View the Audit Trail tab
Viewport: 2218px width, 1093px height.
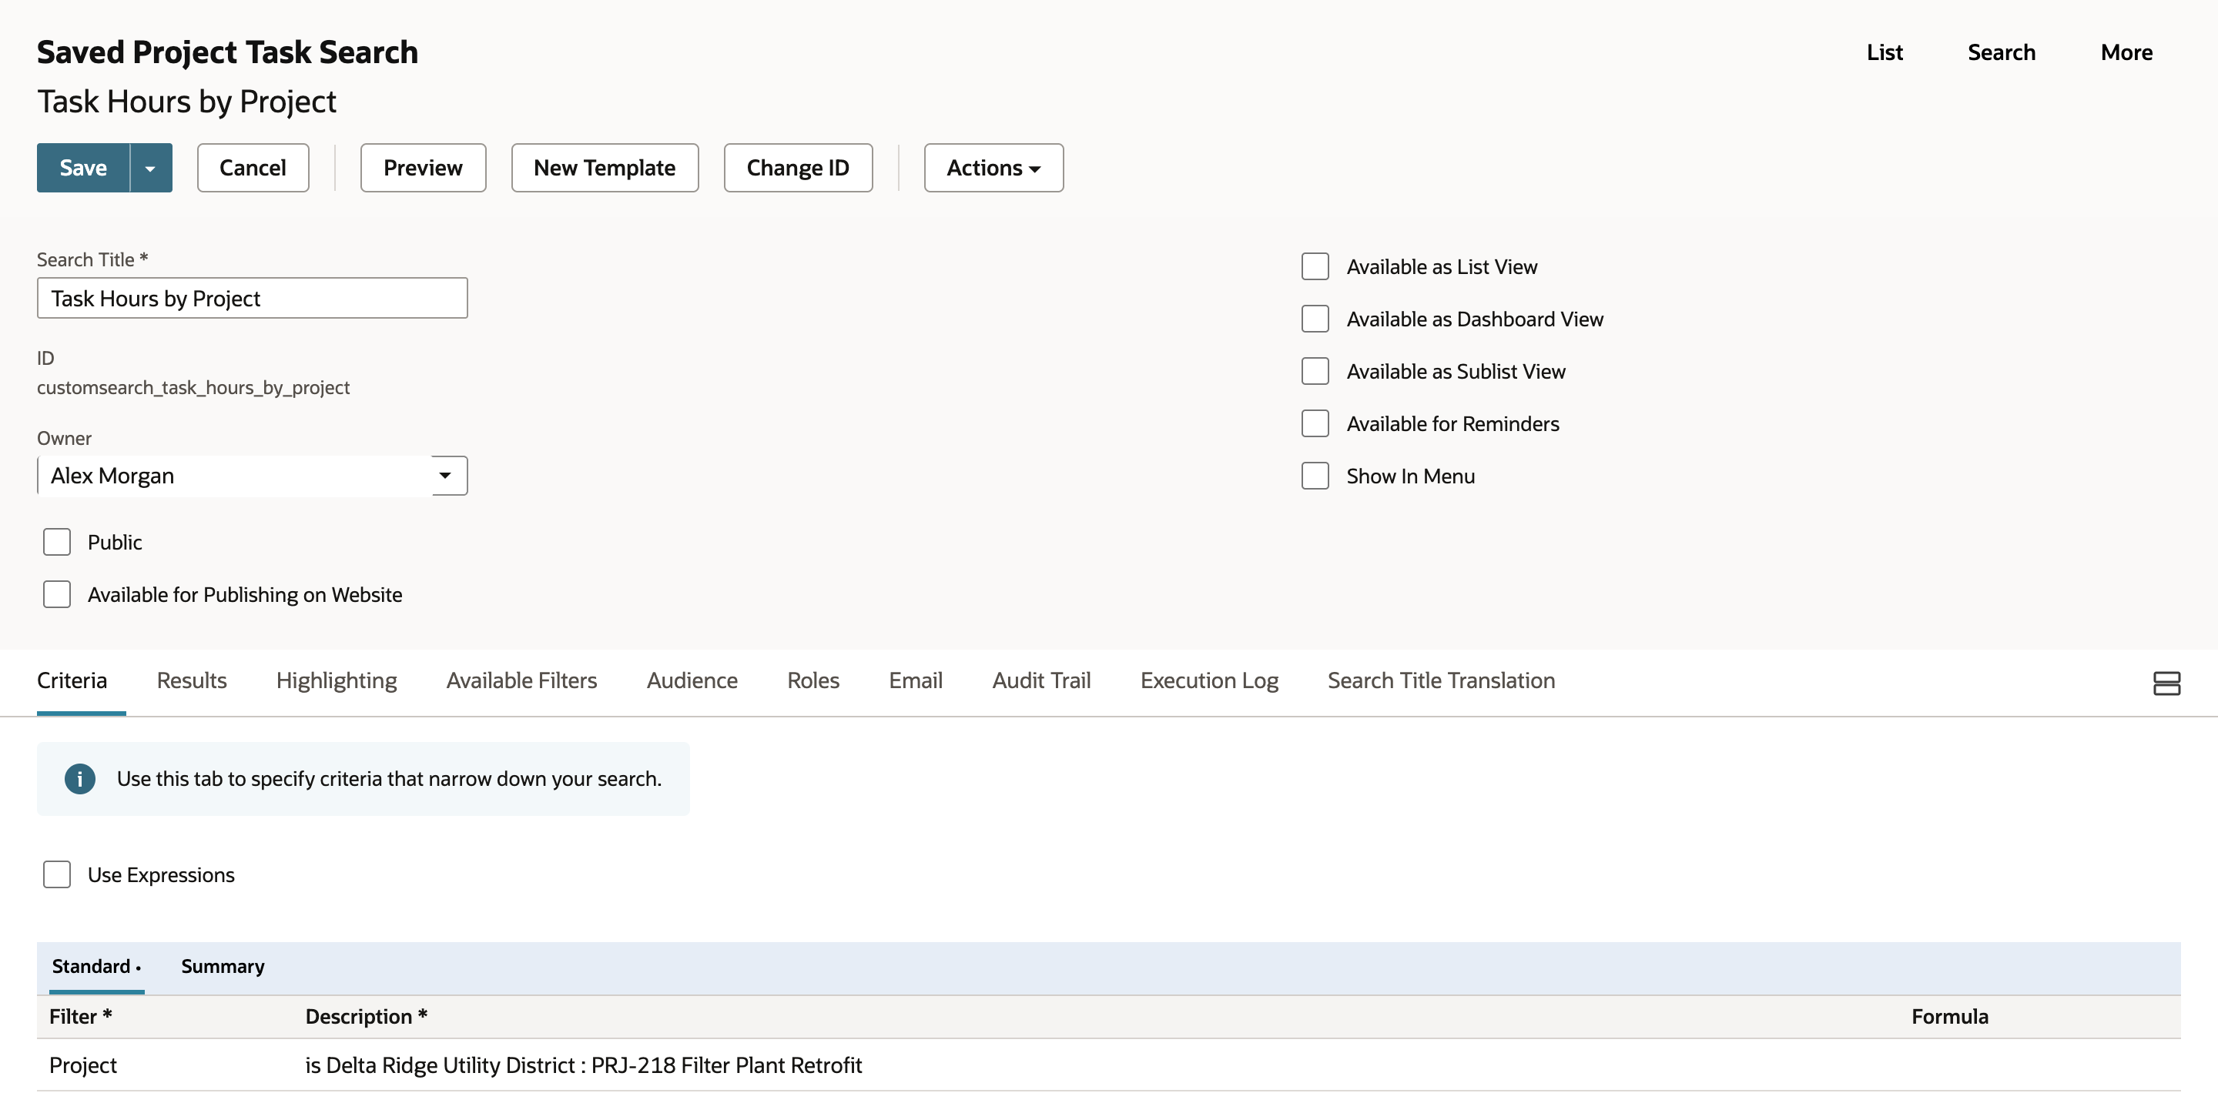point(1041,680)
